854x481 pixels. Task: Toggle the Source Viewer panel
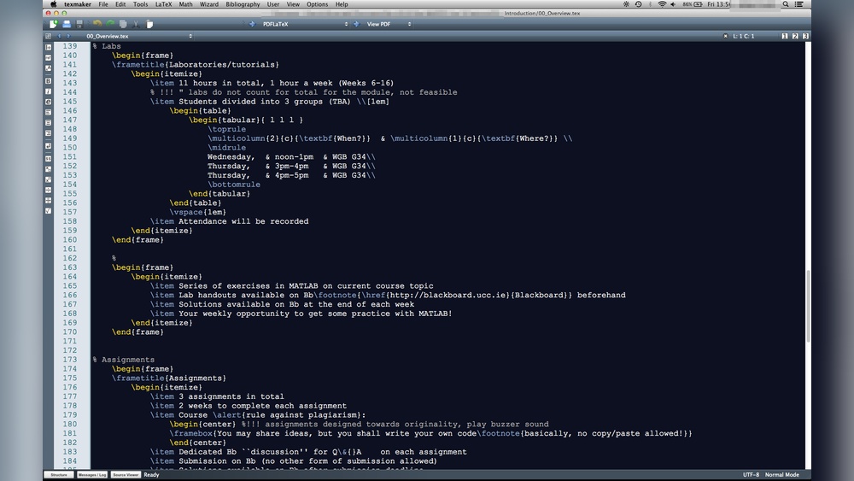coord(126,474)
